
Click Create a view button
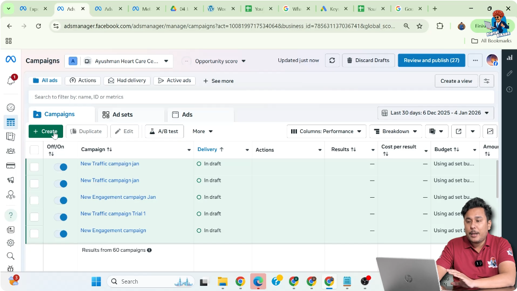point(457,81)
